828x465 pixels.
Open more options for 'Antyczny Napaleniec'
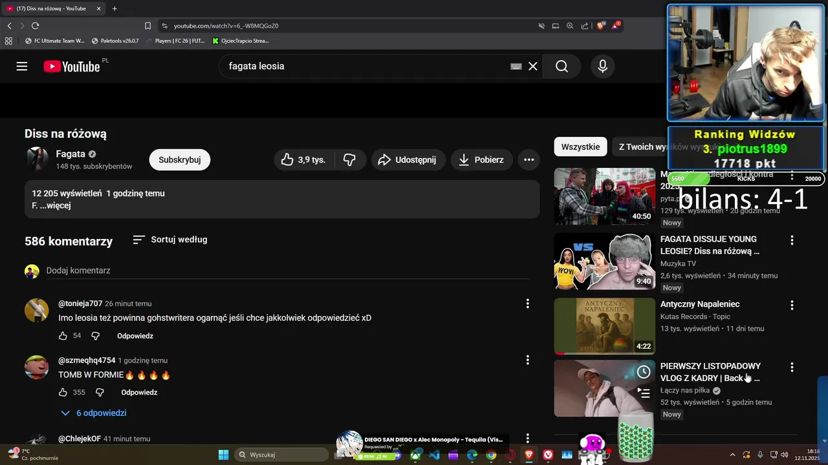click(x=792, y=305)
